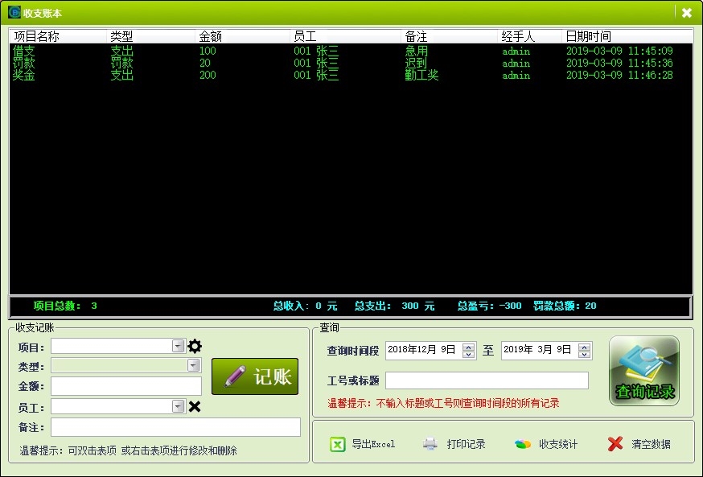703x477 pixels.
Task: Open the 员工 dropdown list
Action: tap(179, 407)
